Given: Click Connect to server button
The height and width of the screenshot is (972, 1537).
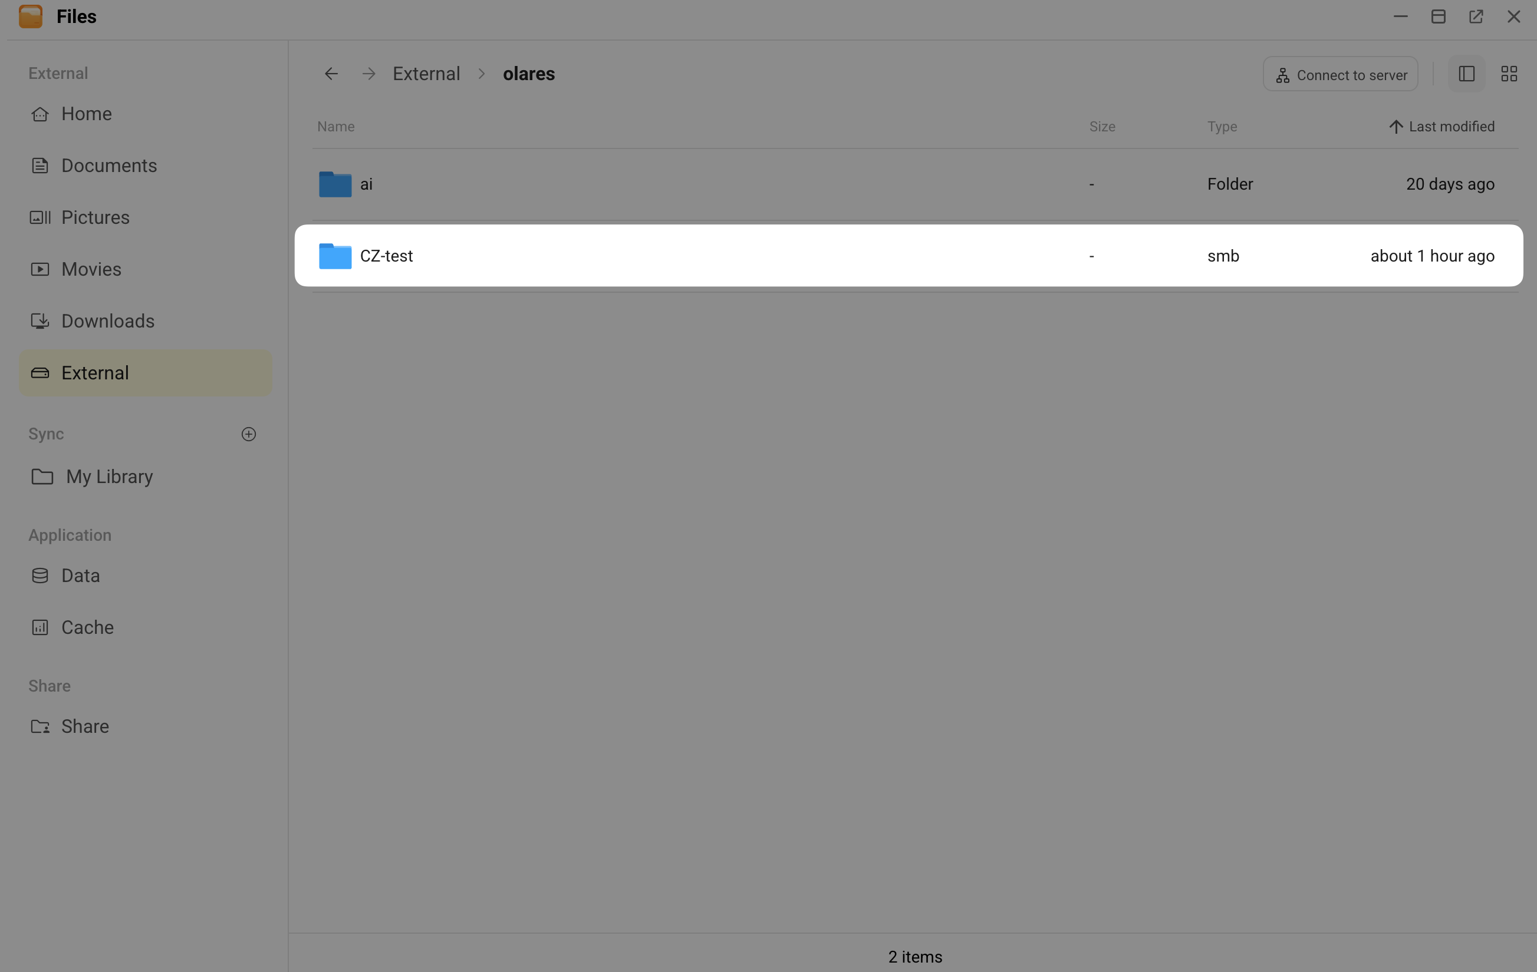Looking at the screenshot, I should [1341, 75].
